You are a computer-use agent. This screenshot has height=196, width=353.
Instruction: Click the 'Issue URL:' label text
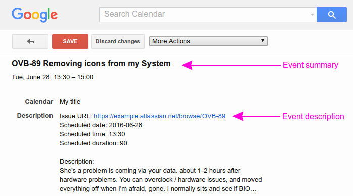[76, 116]
